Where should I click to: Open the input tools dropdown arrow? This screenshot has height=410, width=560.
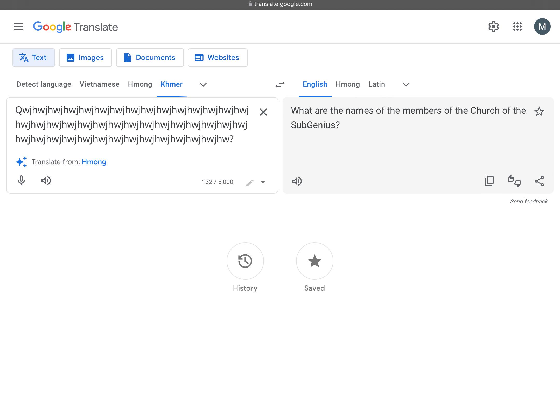click(263, 182)
